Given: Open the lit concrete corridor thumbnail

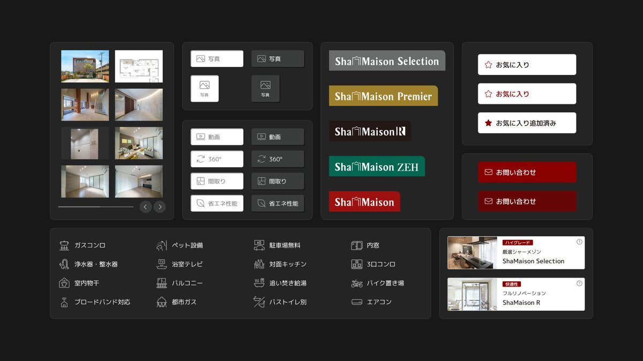Looking at the screenshot, I should [x=139, y=105].
